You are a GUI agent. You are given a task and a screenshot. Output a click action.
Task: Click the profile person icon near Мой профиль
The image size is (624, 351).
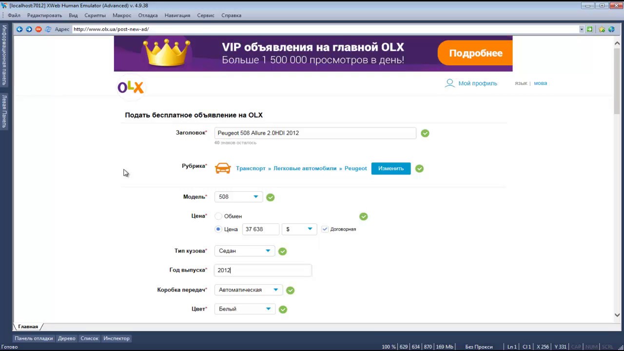(449, 83)
